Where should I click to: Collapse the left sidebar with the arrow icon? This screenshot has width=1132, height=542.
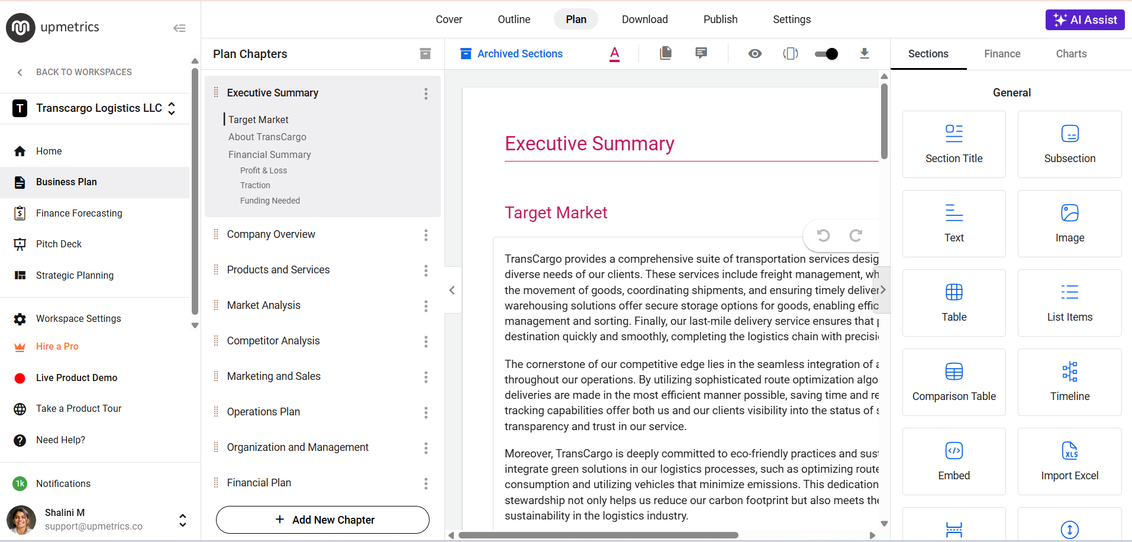pyautogui.click(x=179, y=28)
